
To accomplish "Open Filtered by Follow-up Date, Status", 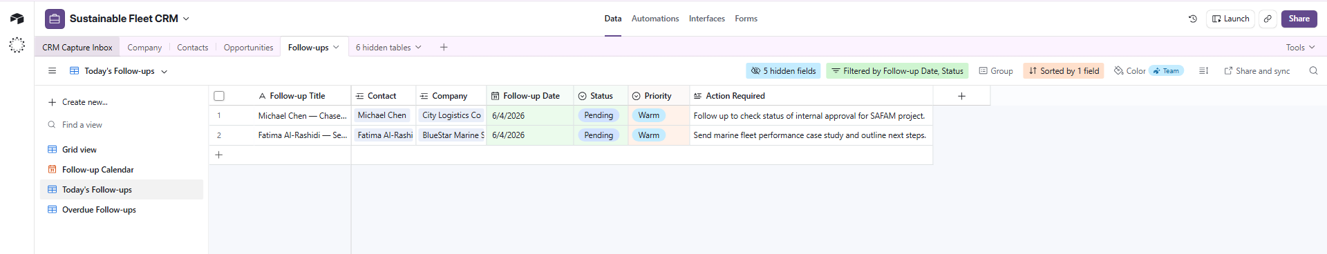I will click(x=897, y=70).
